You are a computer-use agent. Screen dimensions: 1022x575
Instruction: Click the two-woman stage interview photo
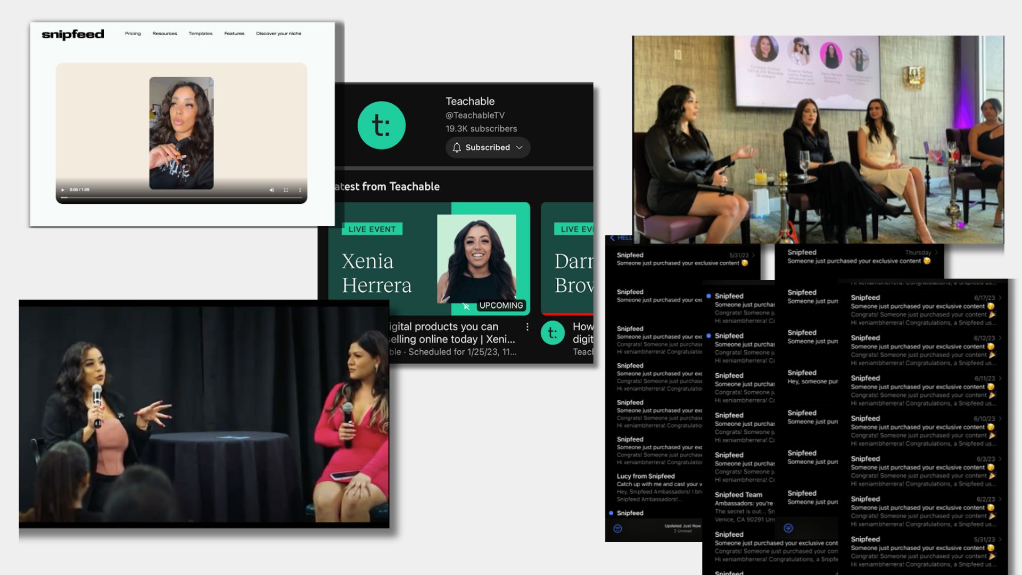(x=204, y=414)
